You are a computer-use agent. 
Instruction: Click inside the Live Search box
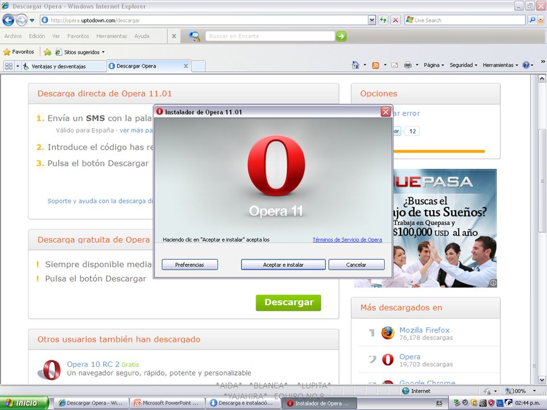[465, 20]
